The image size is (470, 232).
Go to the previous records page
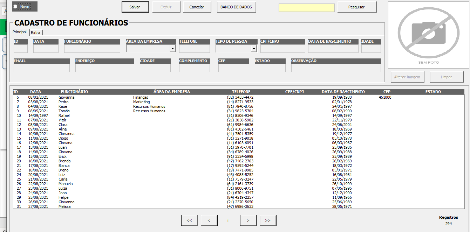point(209,220)
